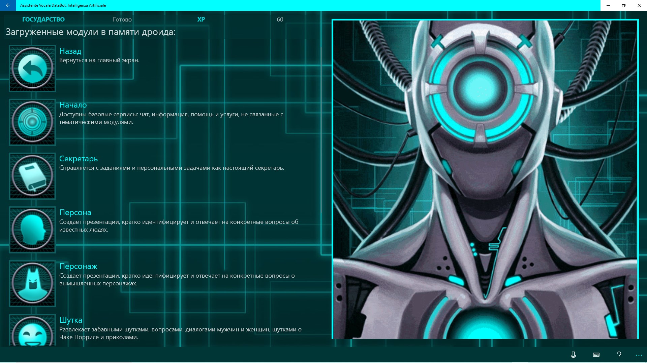Click the Персона module title
The height and width of the screenshot is (363, 647).
75,212
